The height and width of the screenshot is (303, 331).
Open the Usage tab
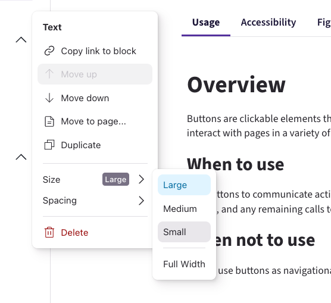pos(206,23)
